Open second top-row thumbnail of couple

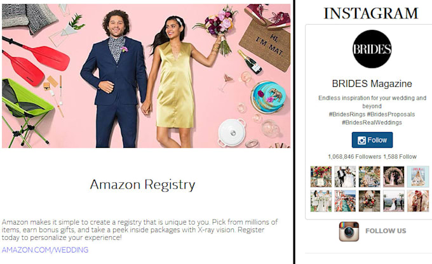click(345, 176)
